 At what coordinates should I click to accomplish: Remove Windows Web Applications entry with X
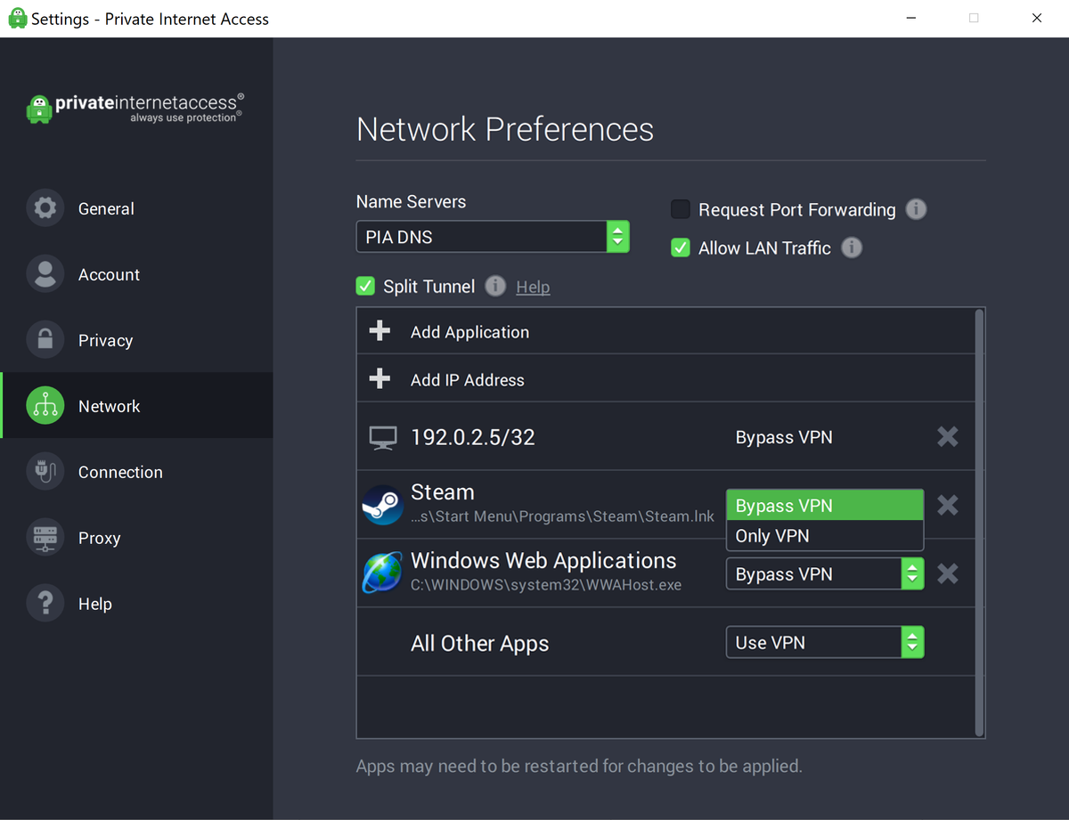tap(948, 573)
